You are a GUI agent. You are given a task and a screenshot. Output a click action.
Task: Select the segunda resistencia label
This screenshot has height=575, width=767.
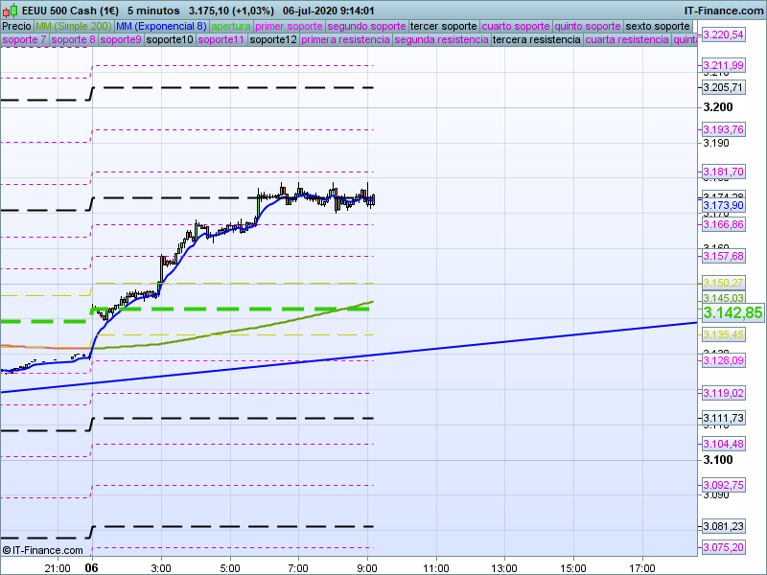pyautogui.click(x=441, y=39)
